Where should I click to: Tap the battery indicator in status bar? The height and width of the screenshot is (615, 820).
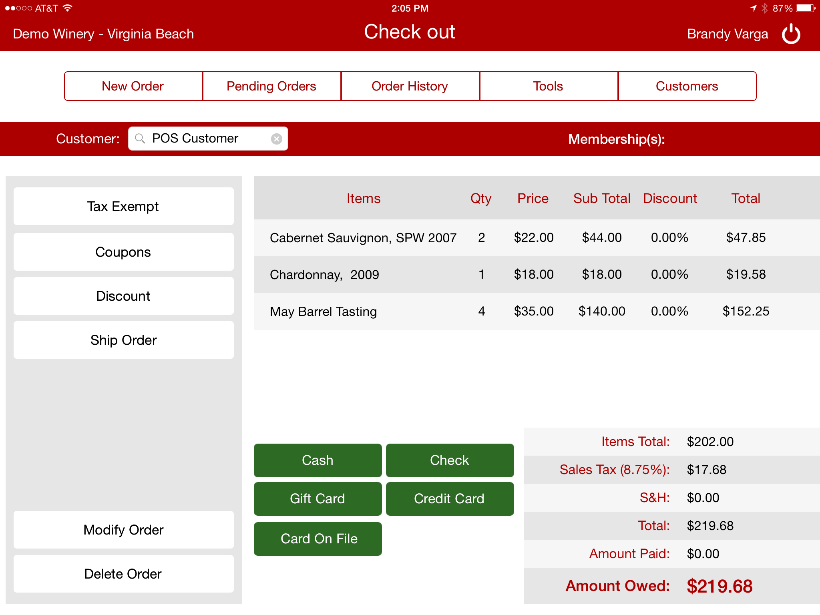tap(805, 8)
